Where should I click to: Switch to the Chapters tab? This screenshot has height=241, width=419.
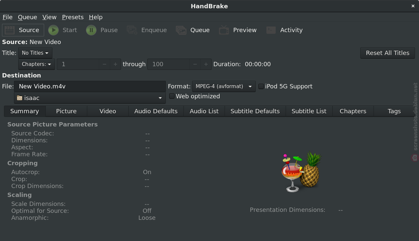click(353, 111)
